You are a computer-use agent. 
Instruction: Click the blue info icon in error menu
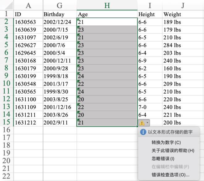click(x=143, y=132)
